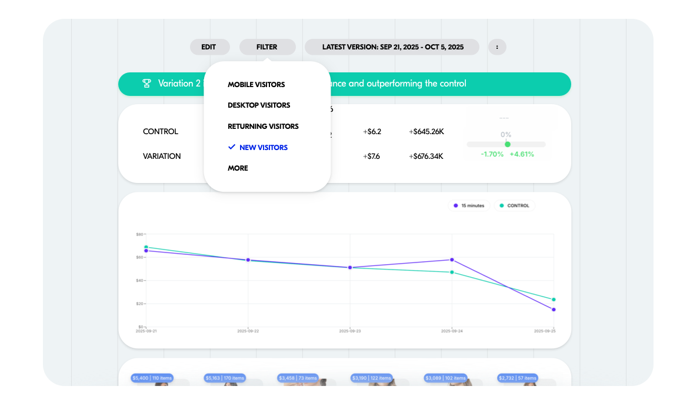Uncheck the New Visitors filter option
The height and width of the screenshot is (406, 700).
(x=263, y=148)
